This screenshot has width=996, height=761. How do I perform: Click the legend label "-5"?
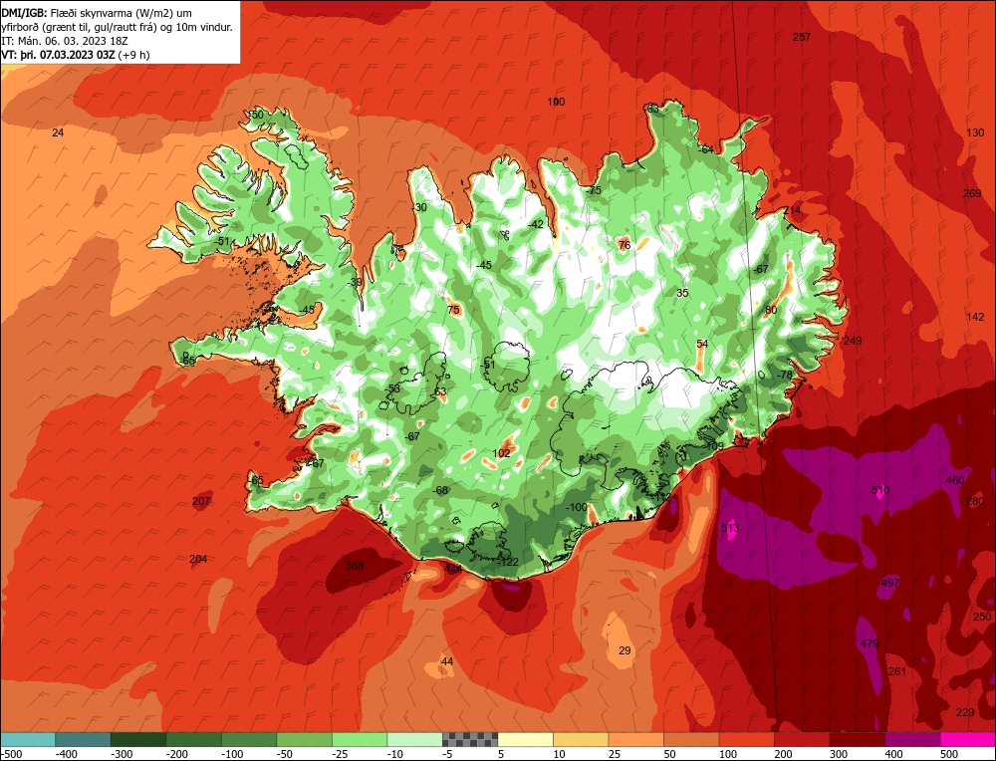[x=448, y=754]
